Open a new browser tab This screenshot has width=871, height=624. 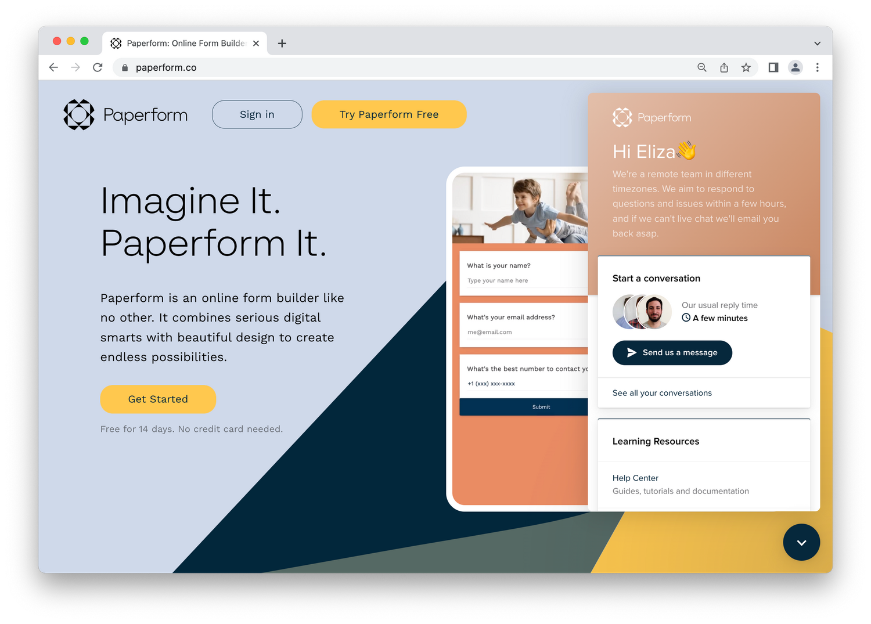[x=282, y=44]
